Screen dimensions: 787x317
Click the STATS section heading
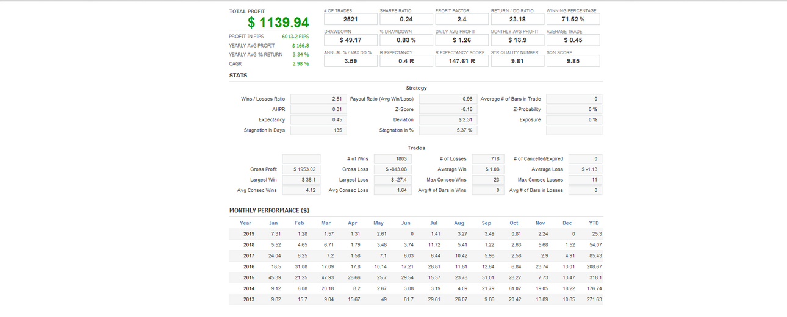click(x=238, y=76)
